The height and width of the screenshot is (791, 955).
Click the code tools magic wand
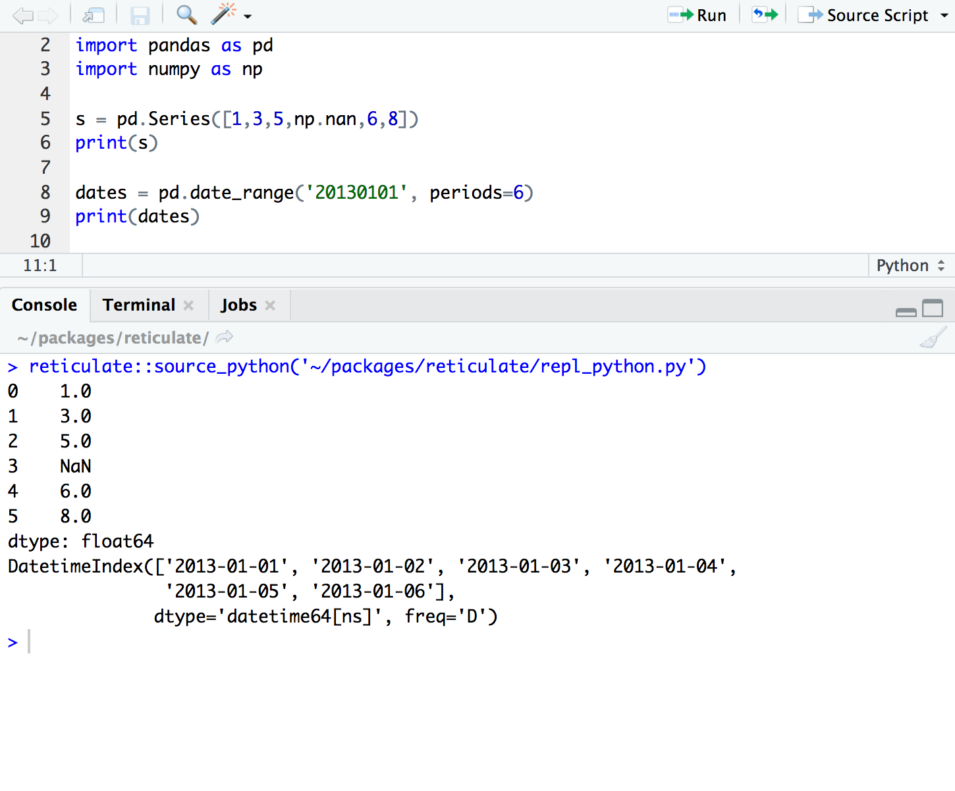[223, 14]
